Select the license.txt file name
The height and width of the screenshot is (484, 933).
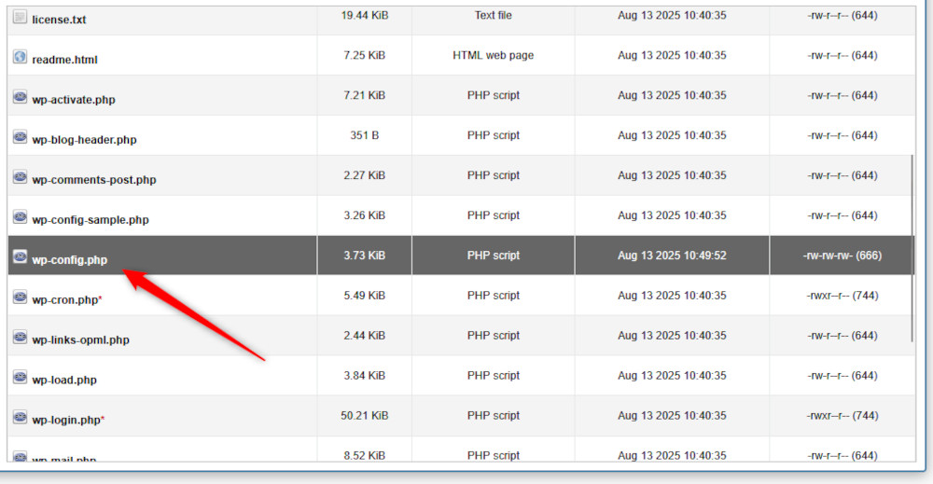point(59,20)
